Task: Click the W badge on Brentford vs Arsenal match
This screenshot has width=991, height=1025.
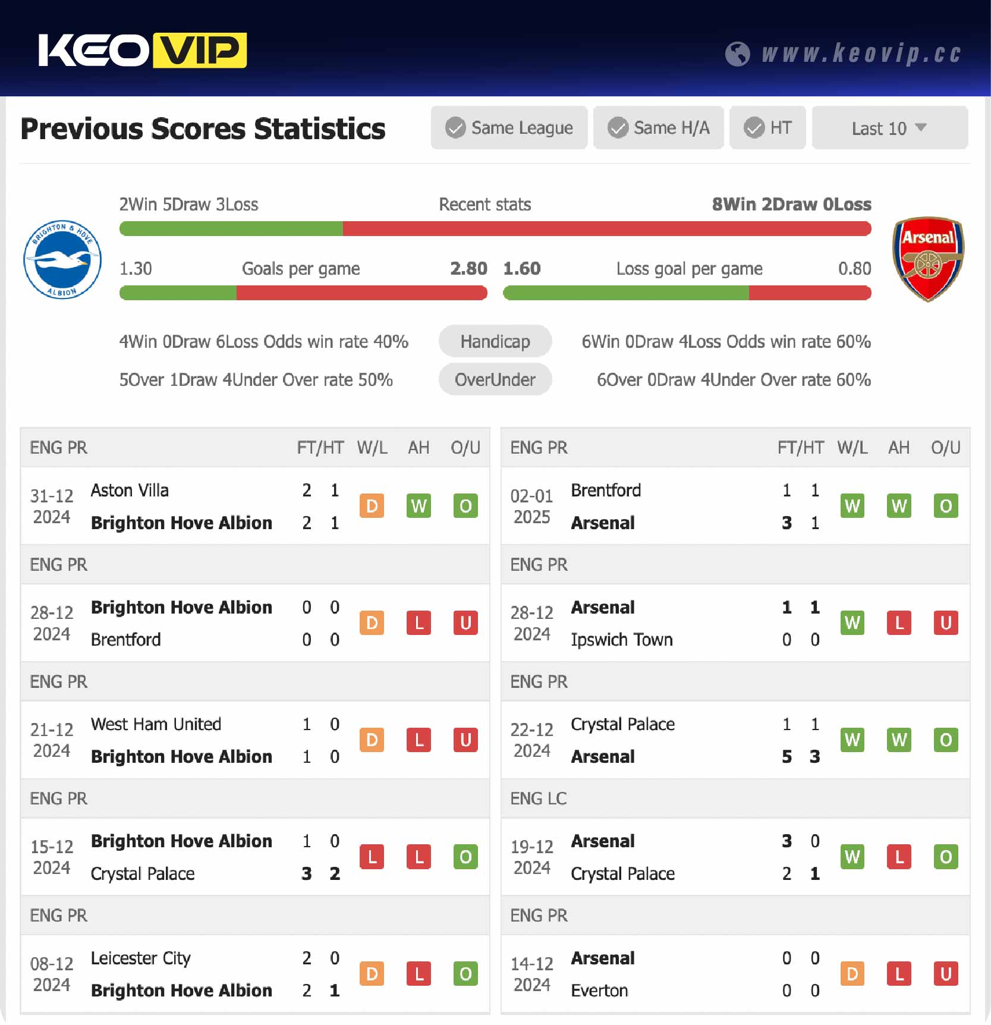Action: pyautogui.click(x=852, y=506)
